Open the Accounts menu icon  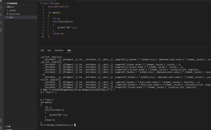(1, 120)
